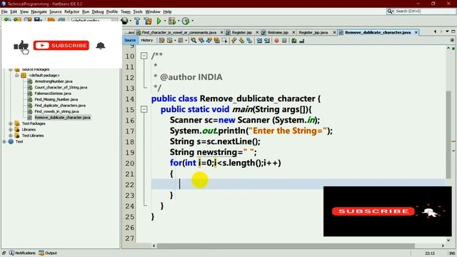This screenshot has width=457, height=257.
Task: Open ArmstrongNumber.java in project tree
Action: click(54, 81)
